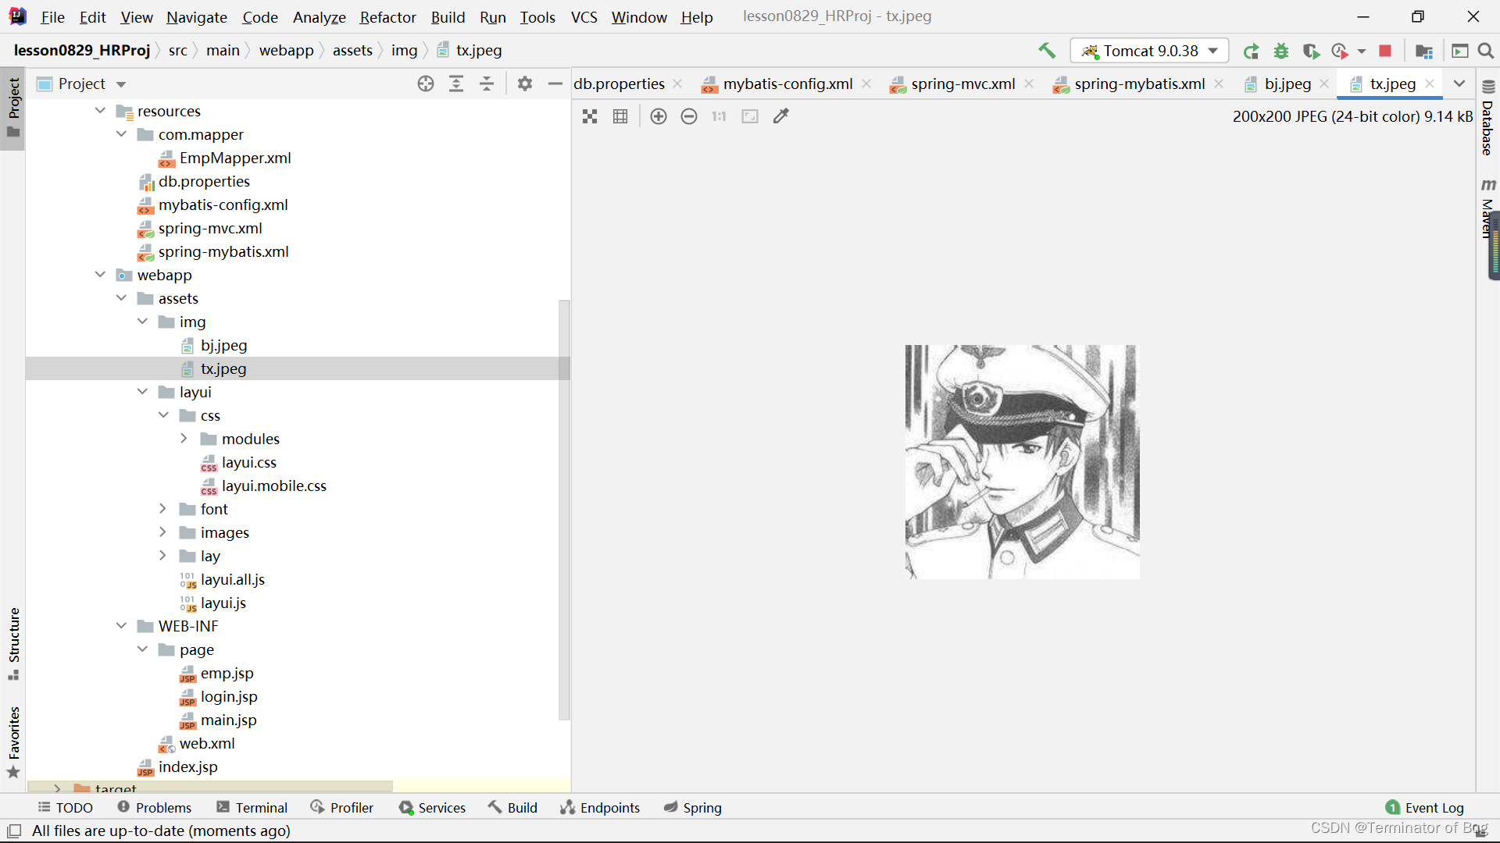Click the assets breadcrumb in navigation bar

pos(352,51)
